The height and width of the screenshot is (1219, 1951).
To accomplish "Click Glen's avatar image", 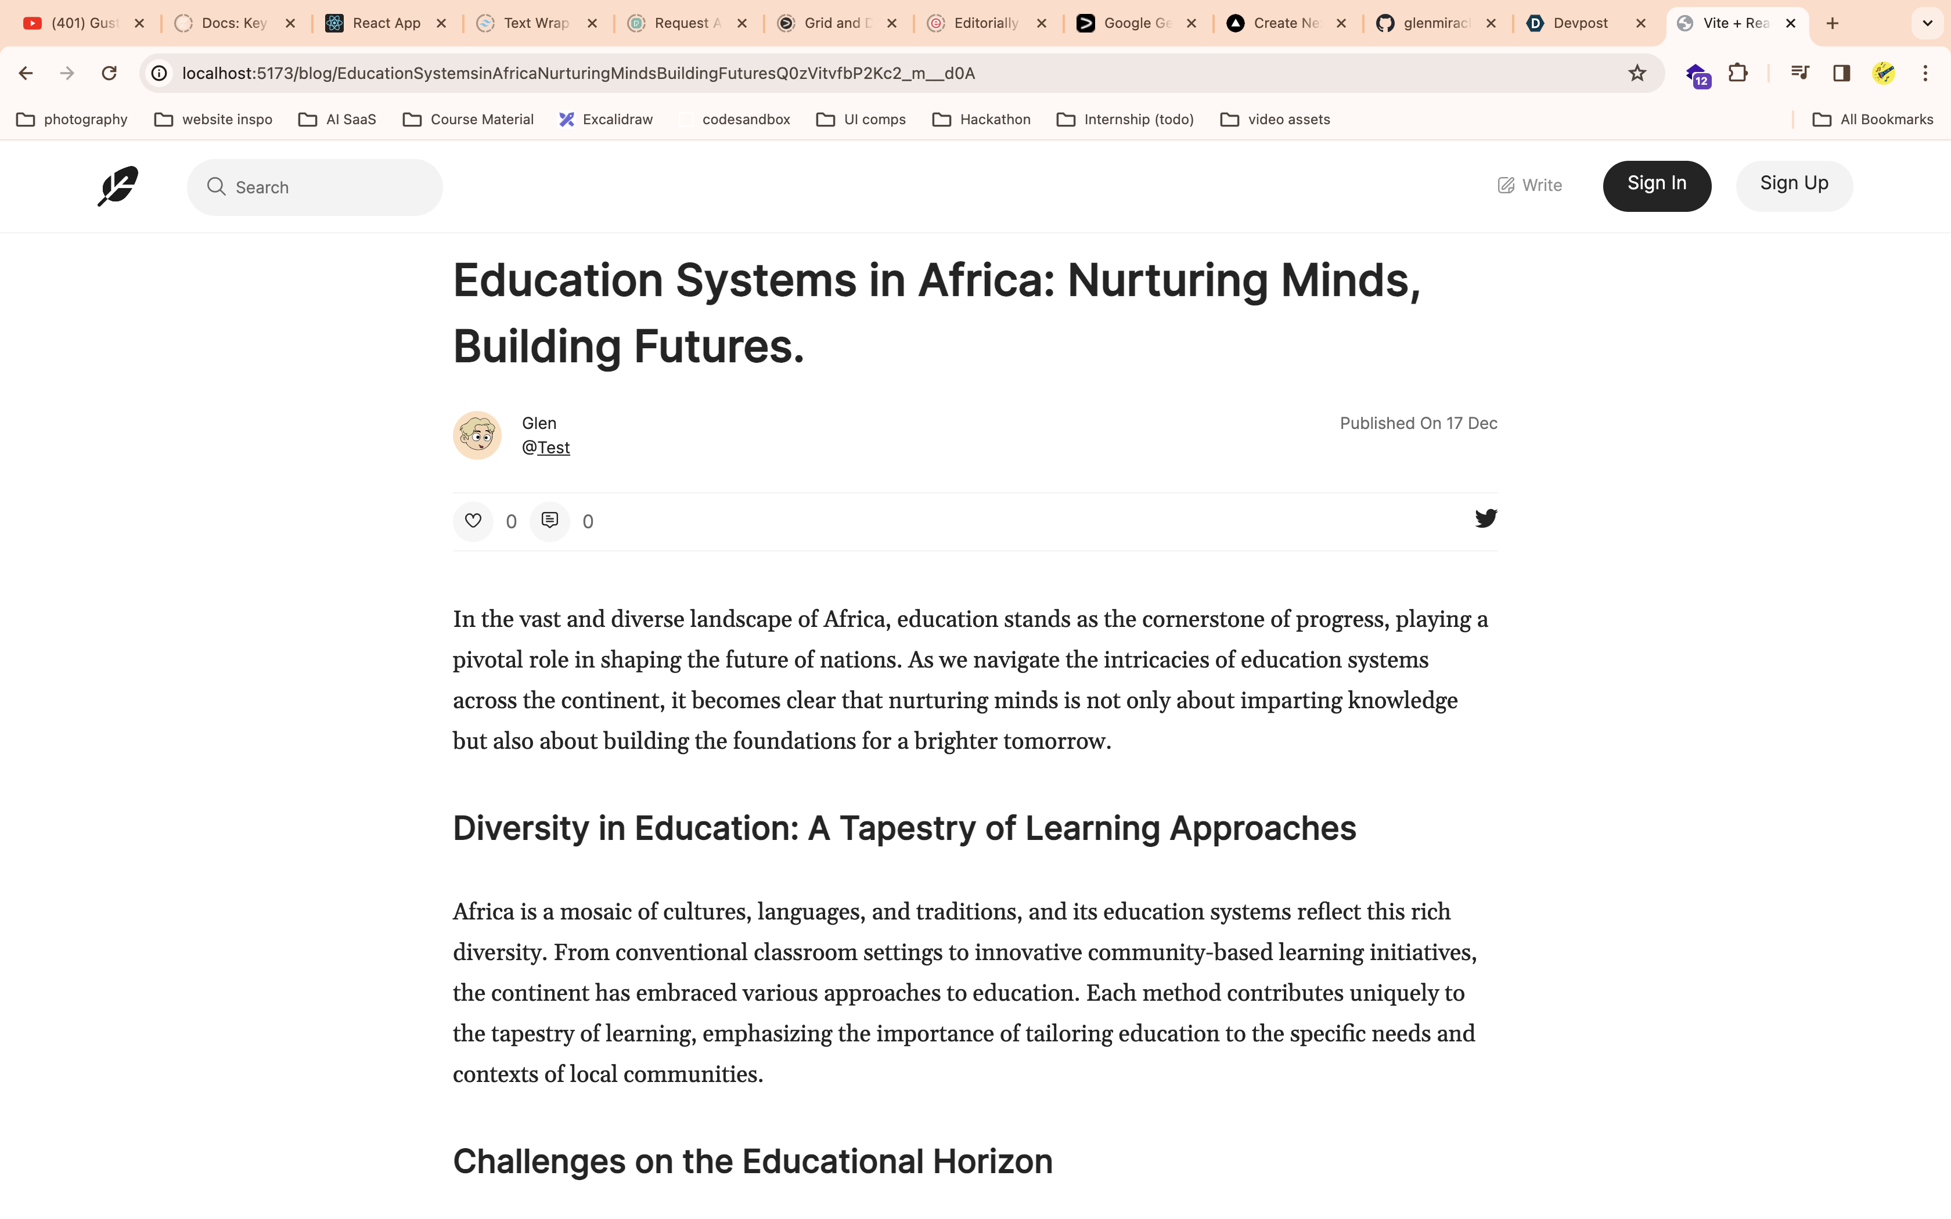I will click(x=477, y=435).
